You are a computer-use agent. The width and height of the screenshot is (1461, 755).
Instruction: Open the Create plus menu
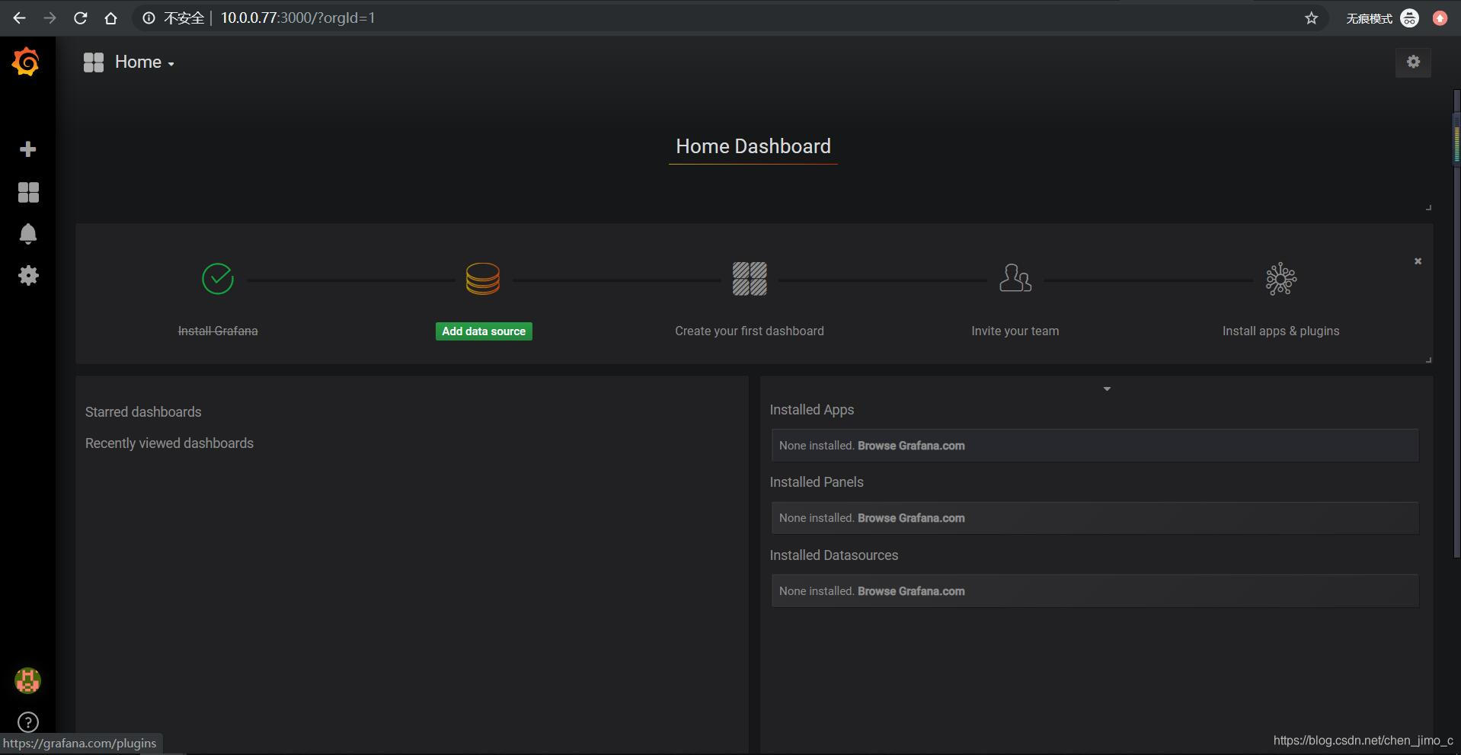point(28,149)
